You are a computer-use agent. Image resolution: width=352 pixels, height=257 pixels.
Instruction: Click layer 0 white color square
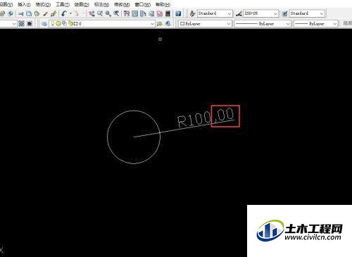click(76, 24)
